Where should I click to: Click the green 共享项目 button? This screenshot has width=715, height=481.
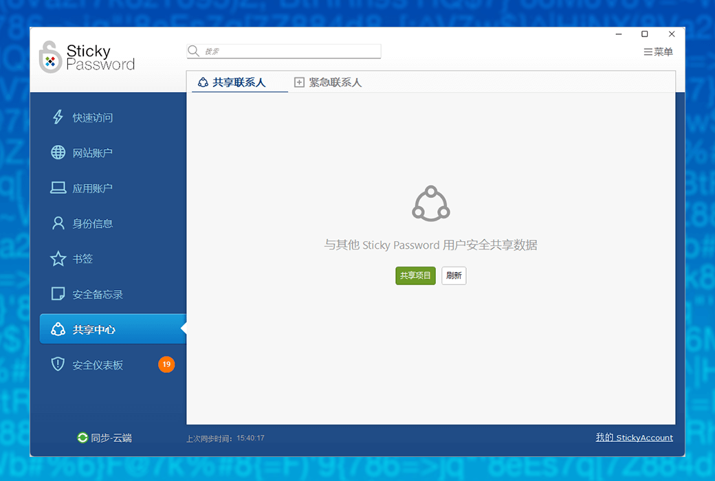coord(415,276)
